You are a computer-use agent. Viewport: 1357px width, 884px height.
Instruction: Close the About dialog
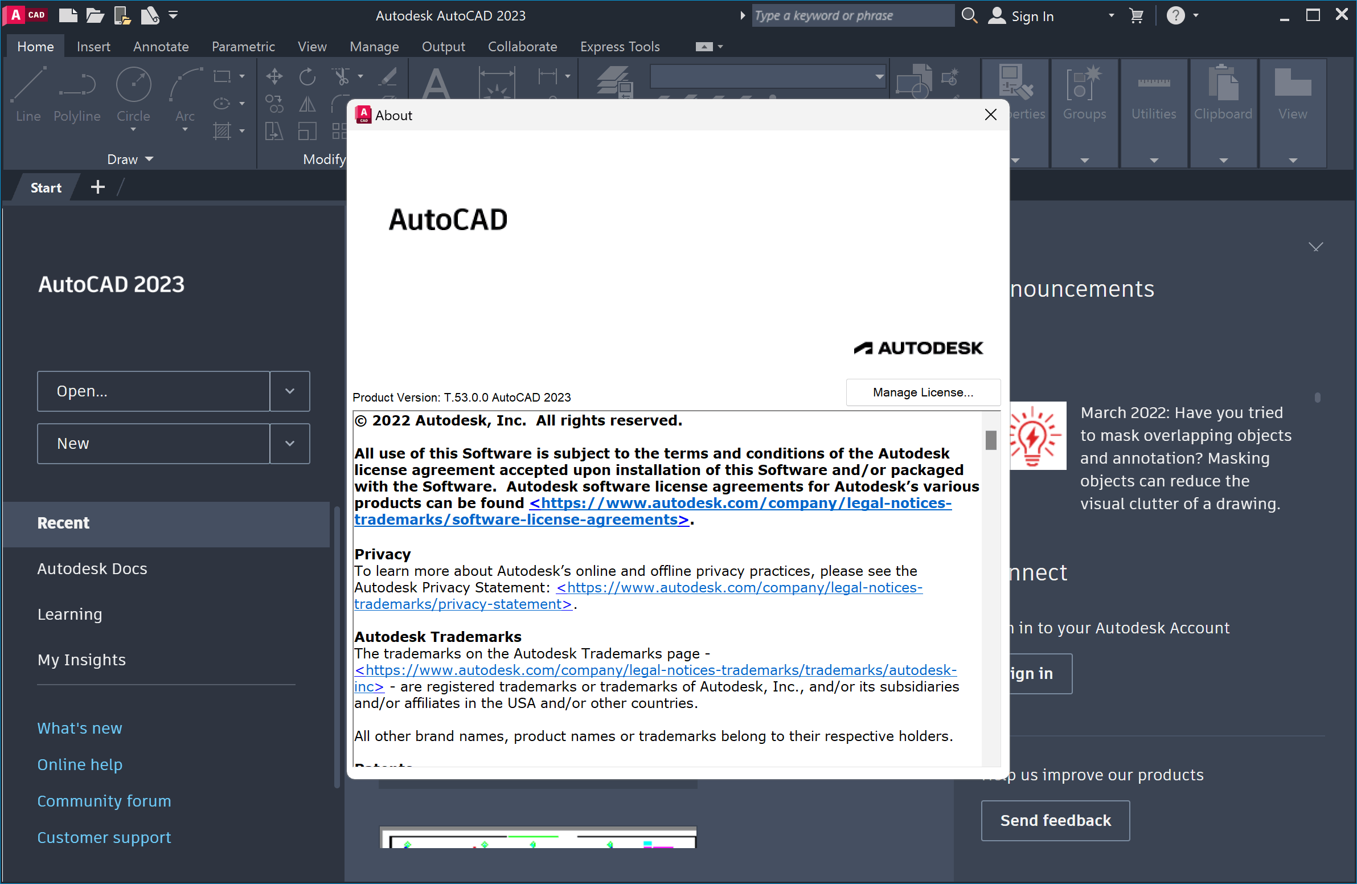(x=991, y=114)
